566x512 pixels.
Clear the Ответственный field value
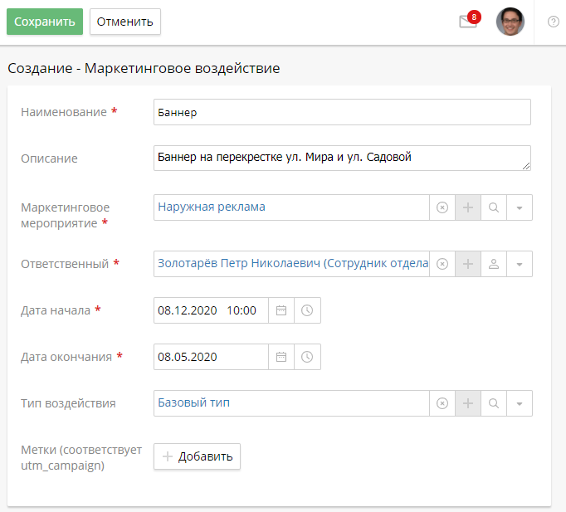(x=442, y=264)
